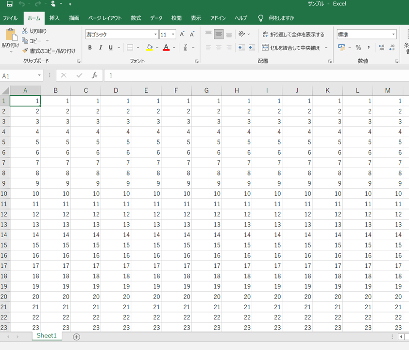Open the font size dropdown
Image resolution: width=409 pixels, height=350 pixels.
click(173, 34)
